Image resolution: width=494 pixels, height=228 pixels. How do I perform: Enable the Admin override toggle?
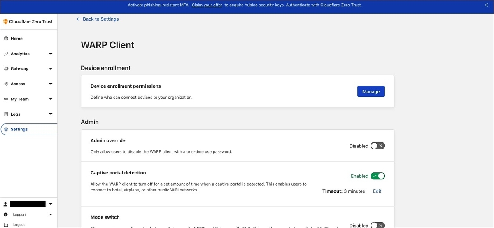(377, 146)
